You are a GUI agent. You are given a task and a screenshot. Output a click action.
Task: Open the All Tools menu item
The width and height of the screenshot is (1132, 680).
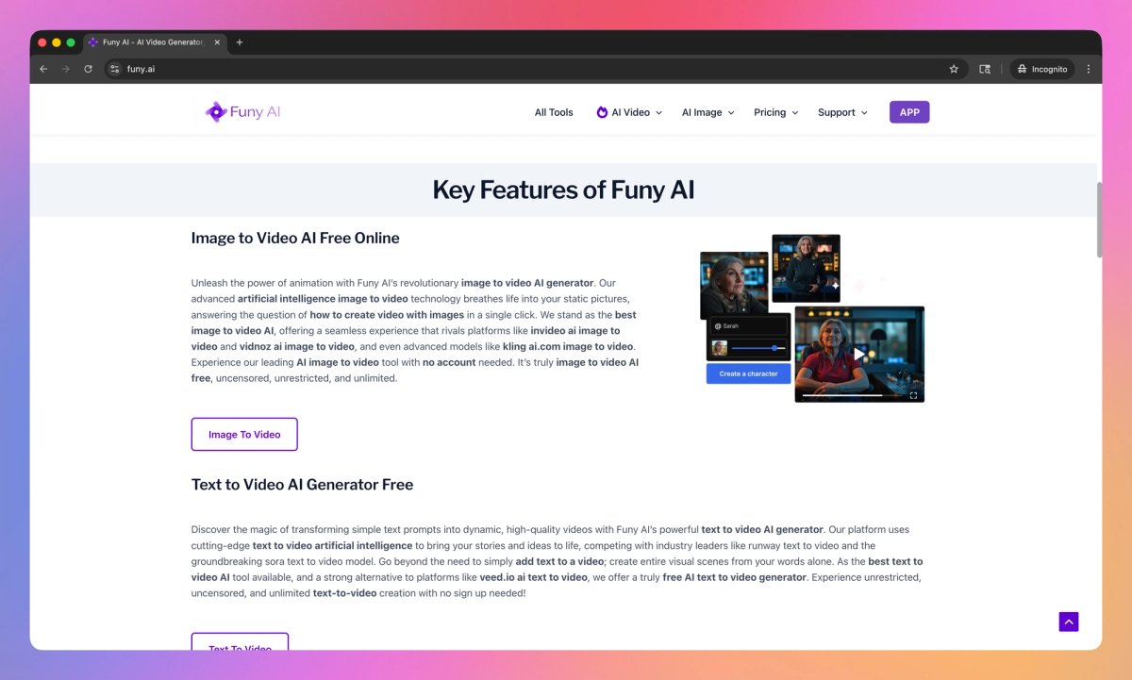pos(554,112)
